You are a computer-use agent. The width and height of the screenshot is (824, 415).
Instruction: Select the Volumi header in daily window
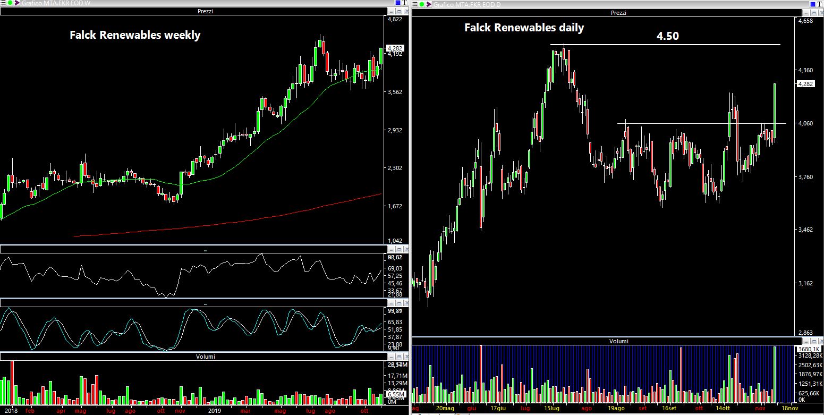[618, 341]
